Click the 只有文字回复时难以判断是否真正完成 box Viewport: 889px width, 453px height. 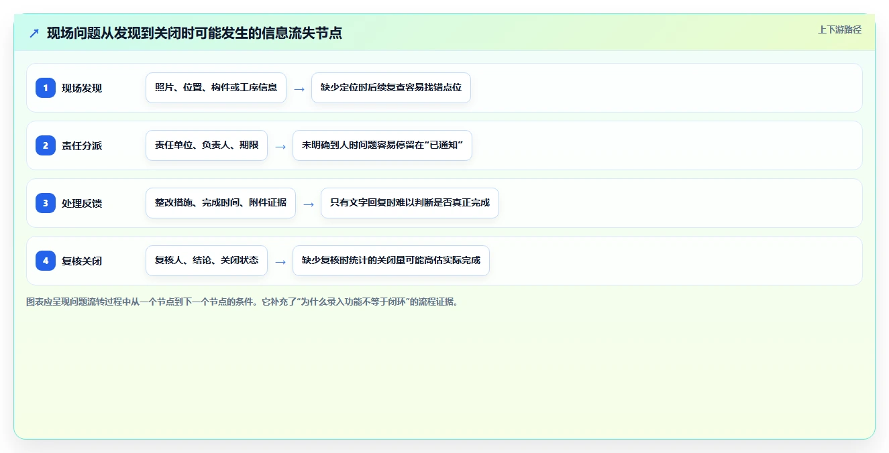[410, 203]
